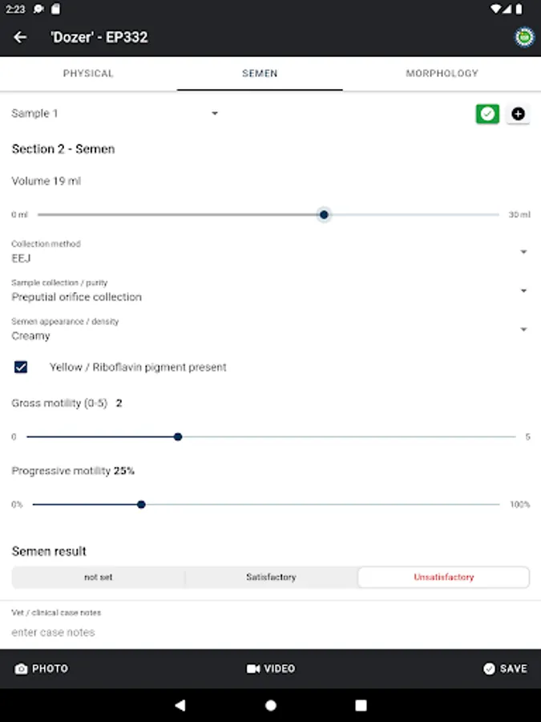Open the Semen appearance / density dropdown
The image size is (541, 722).
[523, 329]
